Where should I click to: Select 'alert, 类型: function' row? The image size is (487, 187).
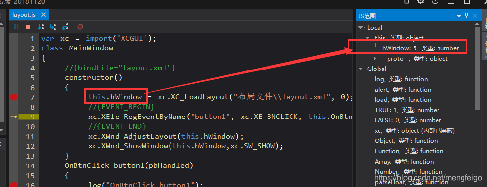click(x=403, y=89)
